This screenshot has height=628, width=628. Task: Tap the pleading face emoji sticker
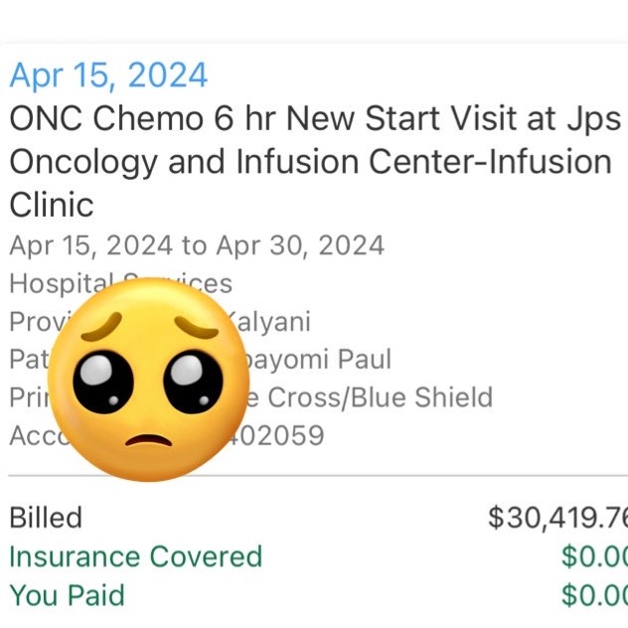tap(149, 380)
